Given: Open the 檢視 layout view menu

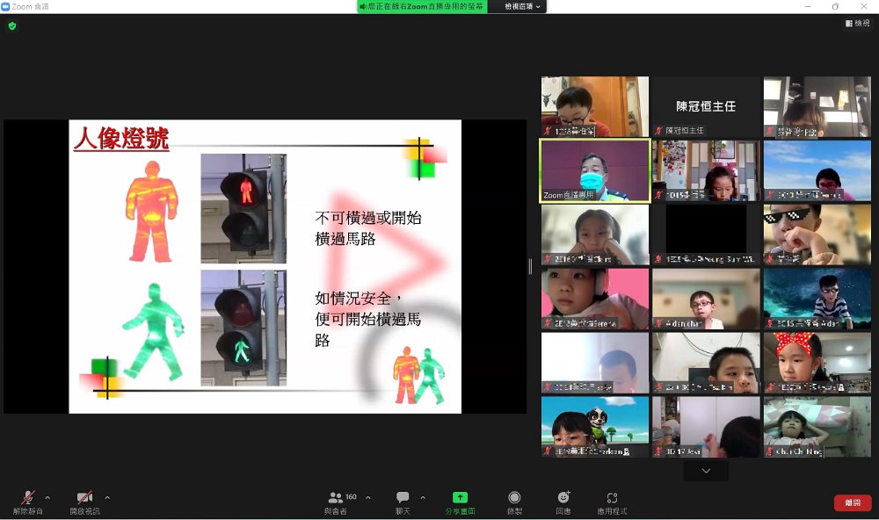Looking at the screenshot, I should pyautogui.click(x=857, y=24).
